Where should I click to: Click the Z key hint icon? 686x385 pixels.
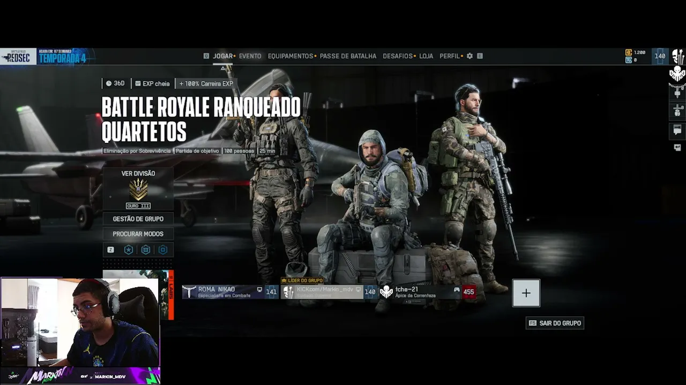(111, 250)
